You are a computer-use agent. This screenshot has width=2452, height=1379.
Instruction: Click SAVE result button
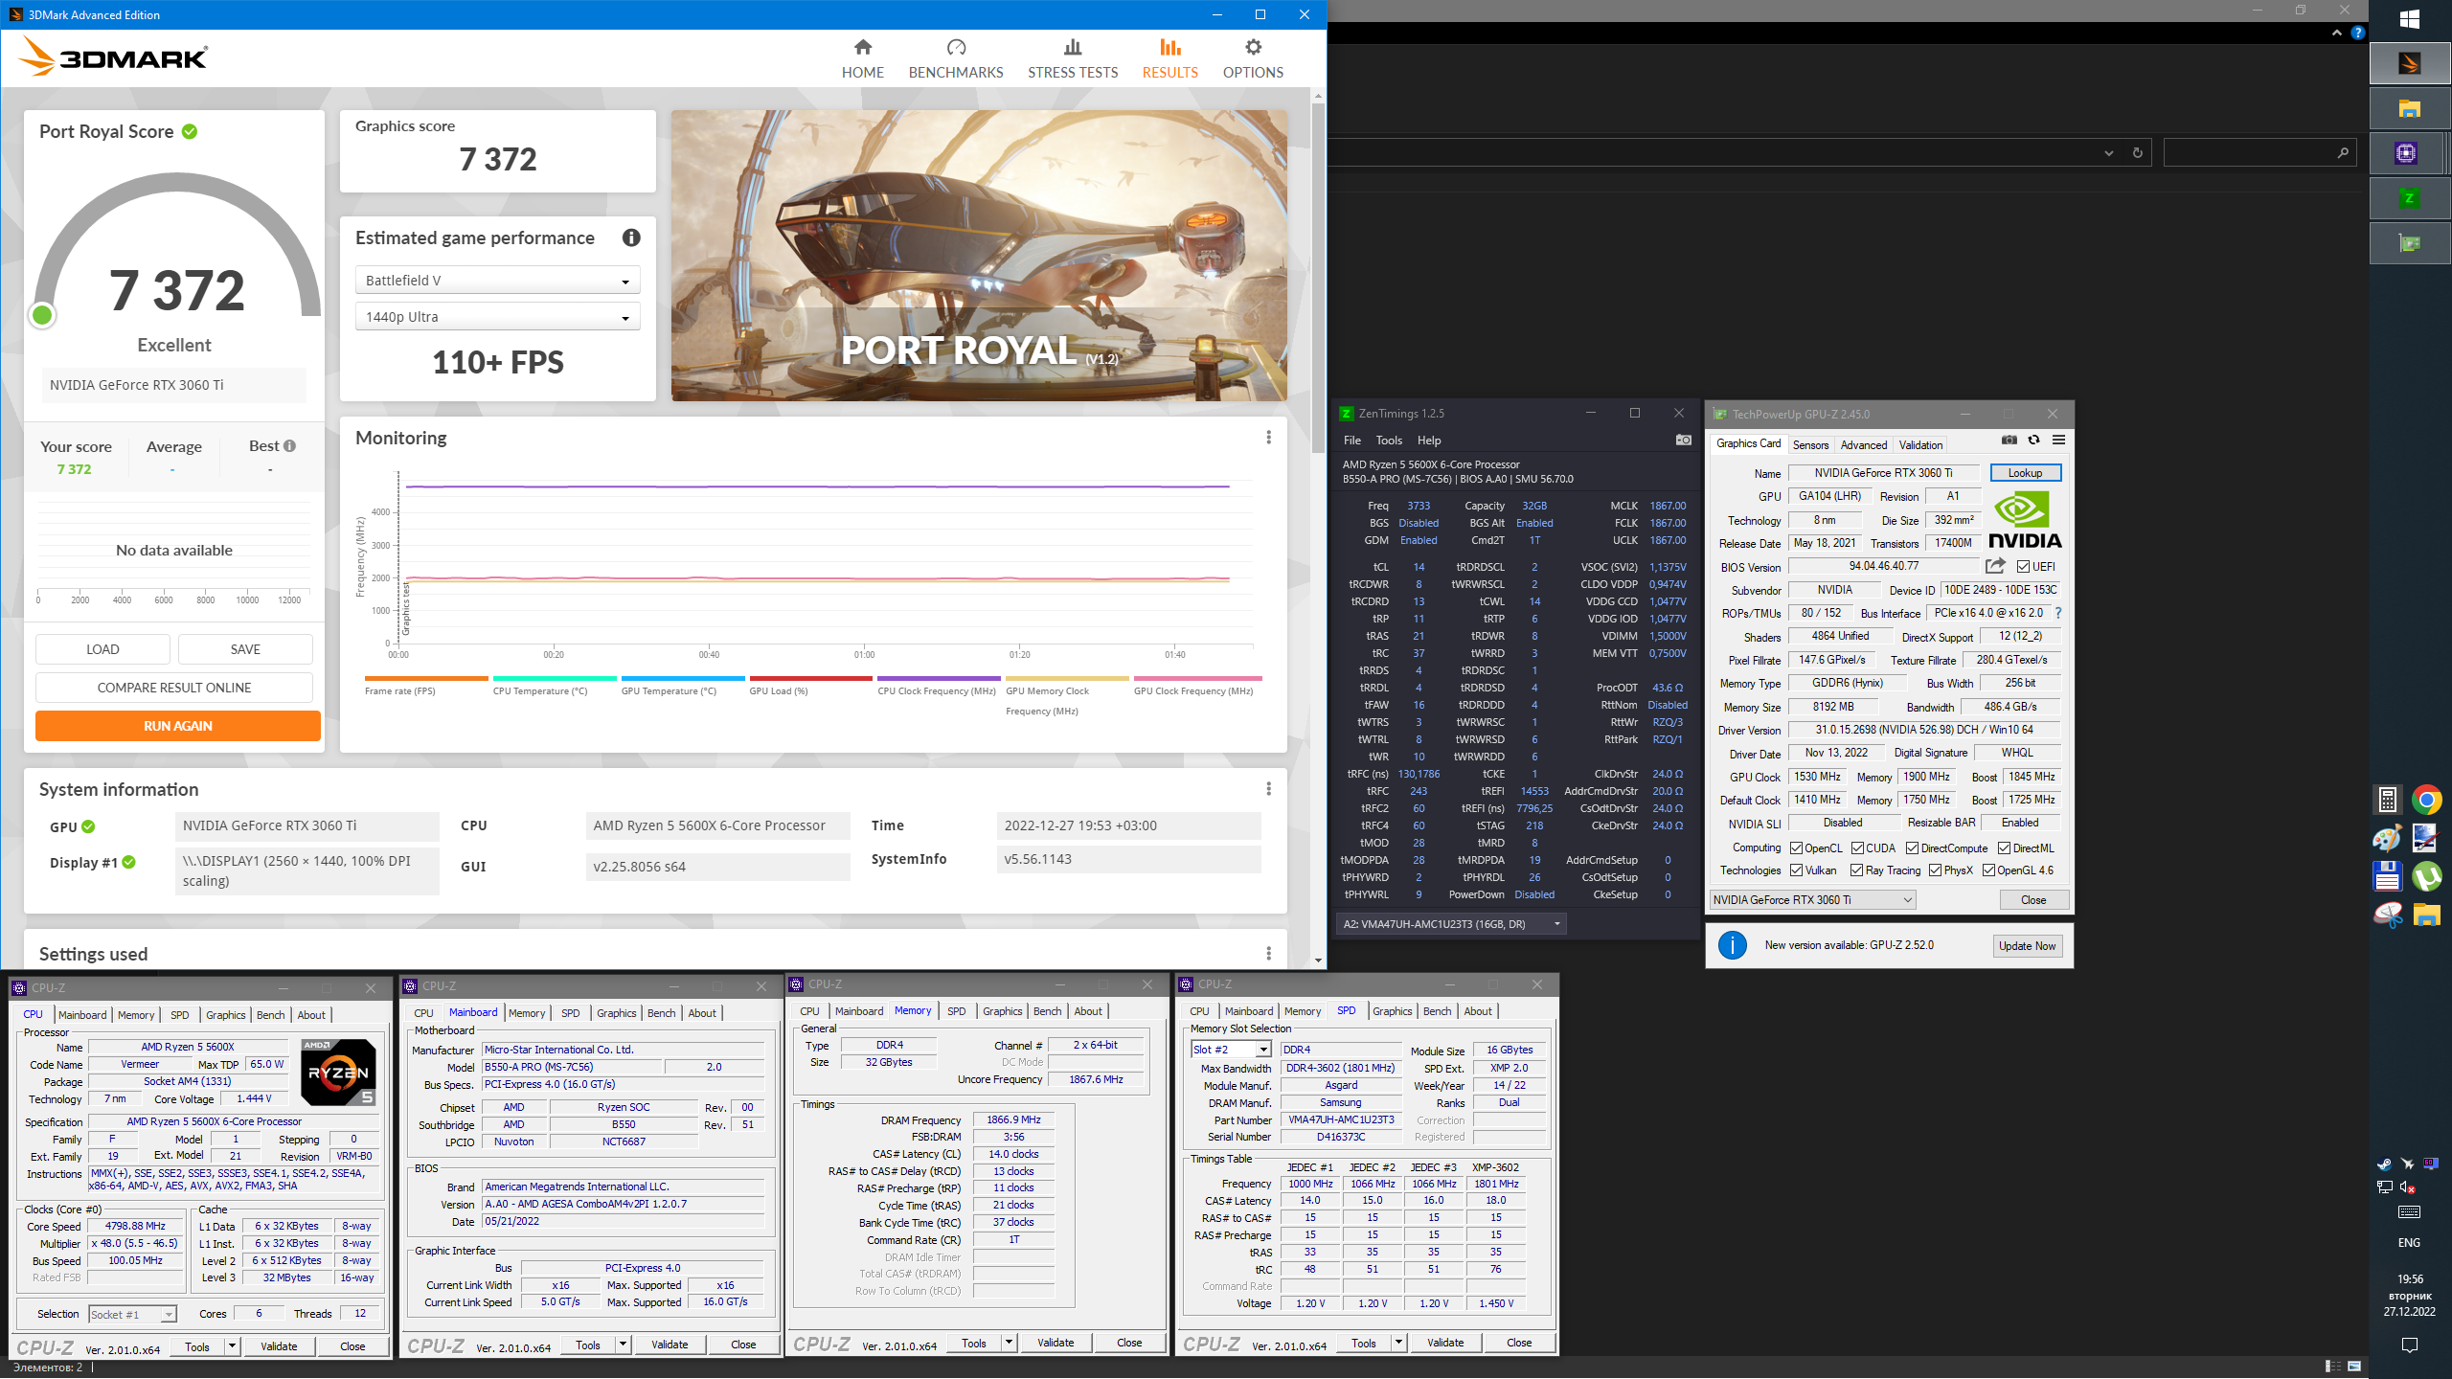tap(245, 649)
